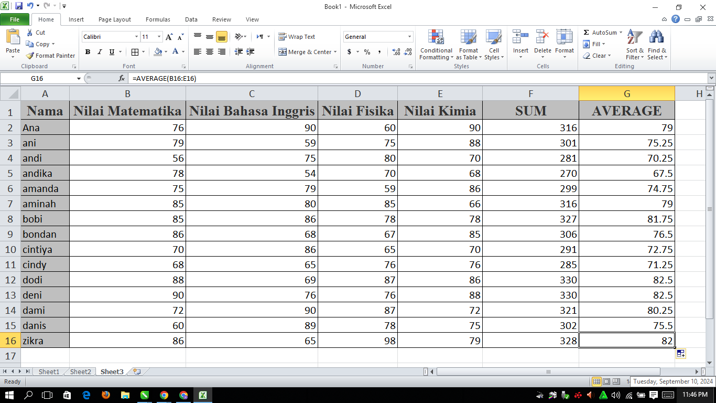This screenshot has height=403, width=716.
Task: Expand the AutoSum dropdown arrow
Action: click(621, 33)
